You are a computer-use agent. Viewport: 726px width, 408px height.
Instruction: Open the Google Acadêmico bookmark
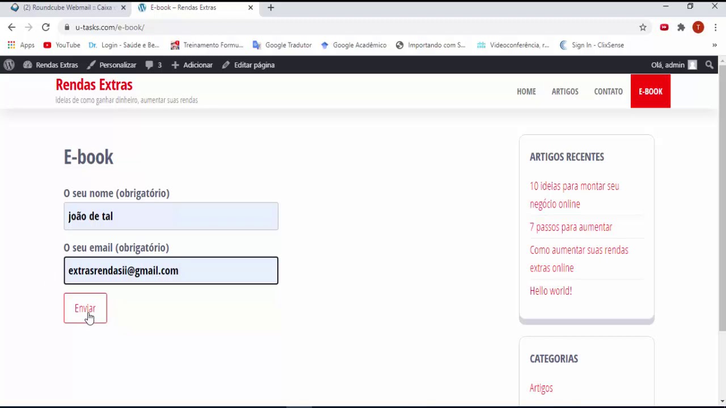pyautogui.click(x=354, y=45)
